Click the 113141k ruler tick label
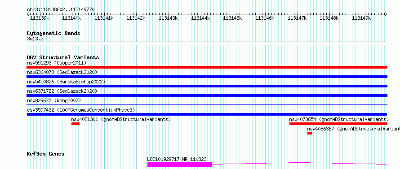 click(104, 18)
